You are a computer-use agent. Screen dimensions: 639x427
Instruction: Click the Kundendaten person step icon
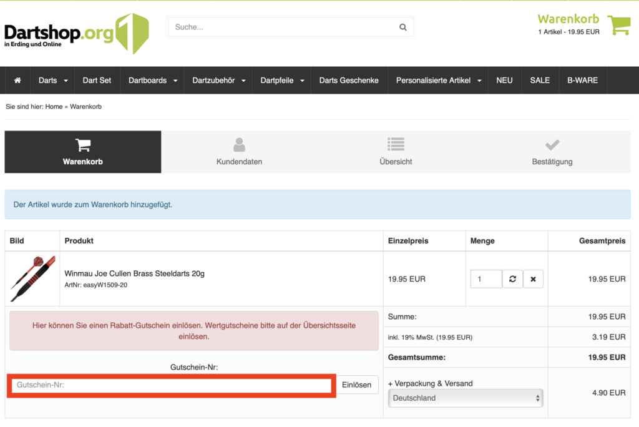coord(239,145)
